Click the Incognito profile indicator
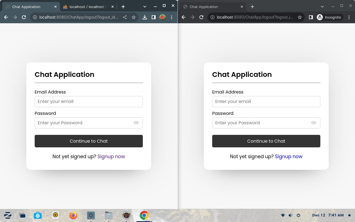 pos(329,17)
